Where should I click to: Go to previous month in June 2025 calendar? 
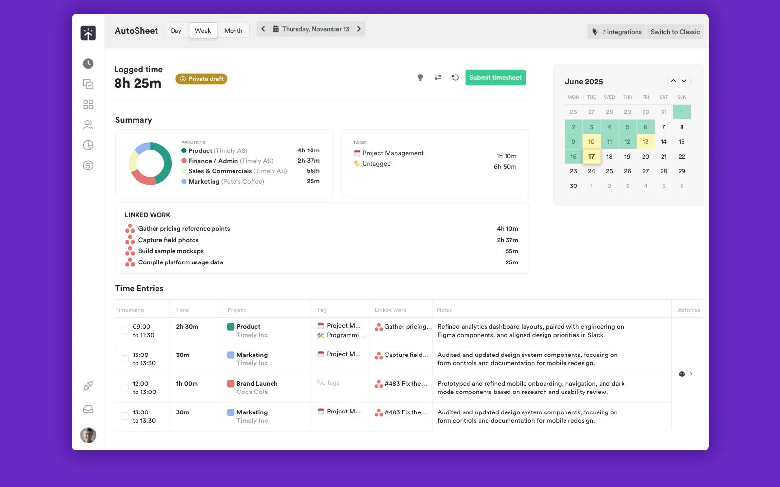[673, 81]
